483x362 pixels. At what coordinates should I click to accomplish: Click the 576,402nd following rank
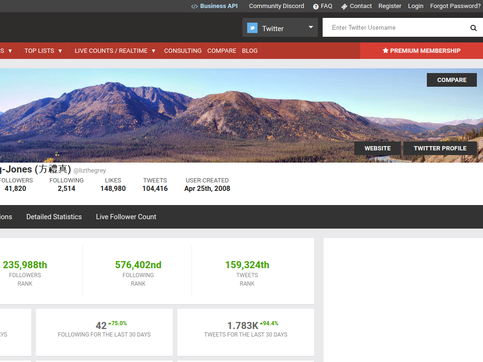coord(138,265)
